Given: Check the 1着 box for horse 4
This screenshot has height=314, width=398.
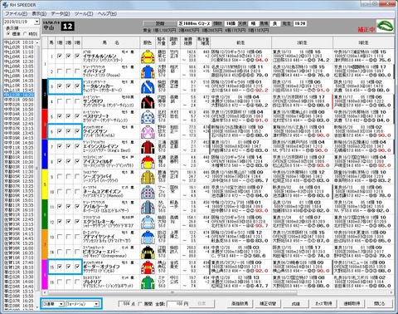Looking at the screenshot, I should click(60, 101).
